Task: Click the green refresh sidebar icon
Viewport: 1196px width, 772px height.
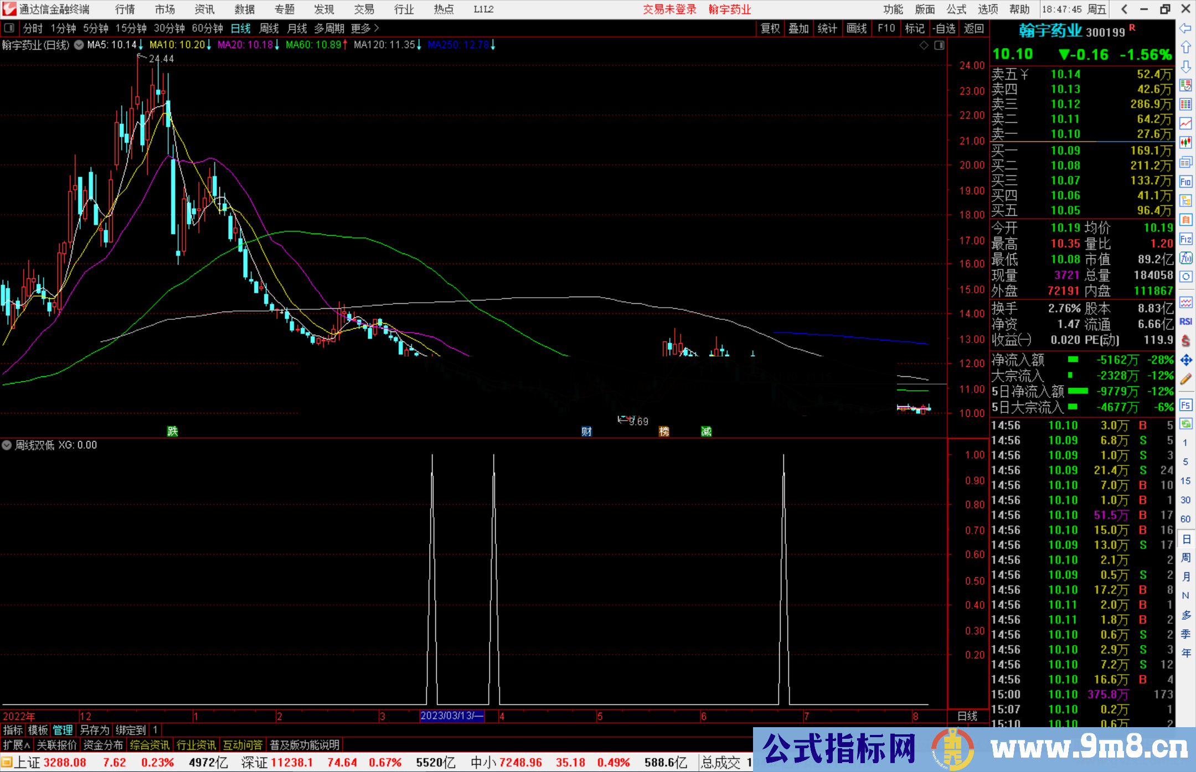Action: coord(1185,424)
